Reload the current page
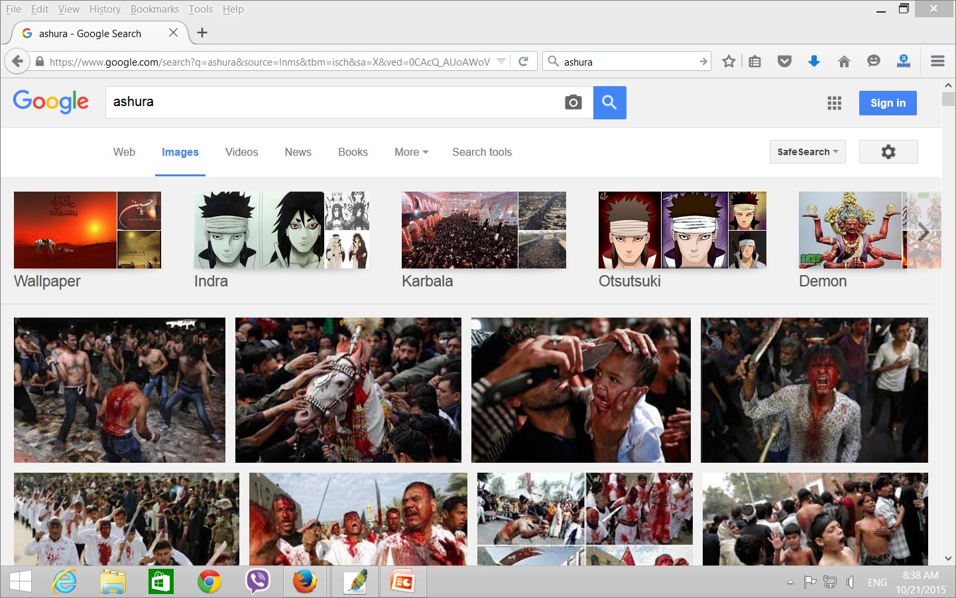 [523, 62]
